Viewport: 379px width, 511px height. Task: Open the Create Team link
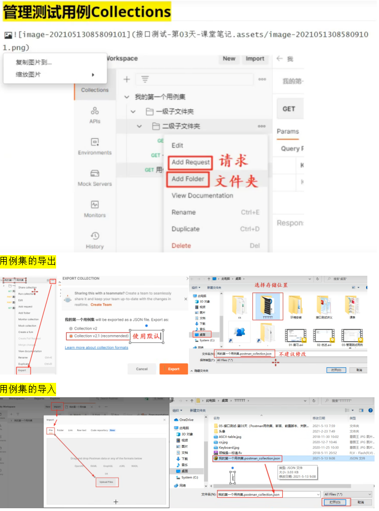tap(101, 305)
